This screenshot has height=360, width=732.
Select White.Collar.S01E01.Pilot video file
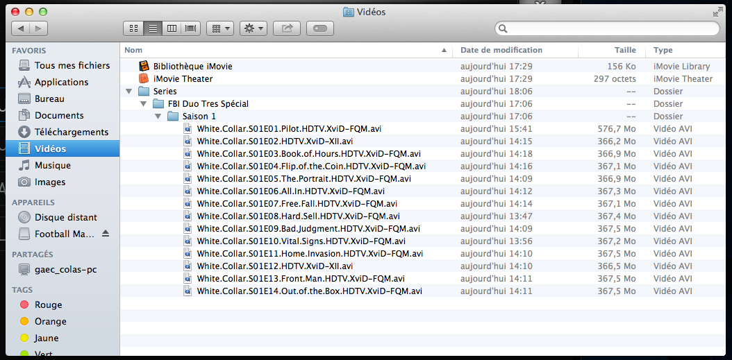click(288, 129)
